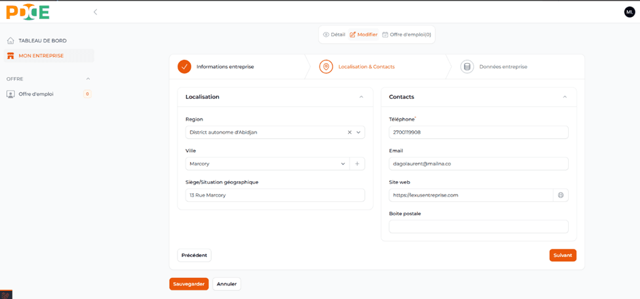
Task: Open Offre d'emploi in the sidebar
Action: pyautogui.click(x=49, y=94)
